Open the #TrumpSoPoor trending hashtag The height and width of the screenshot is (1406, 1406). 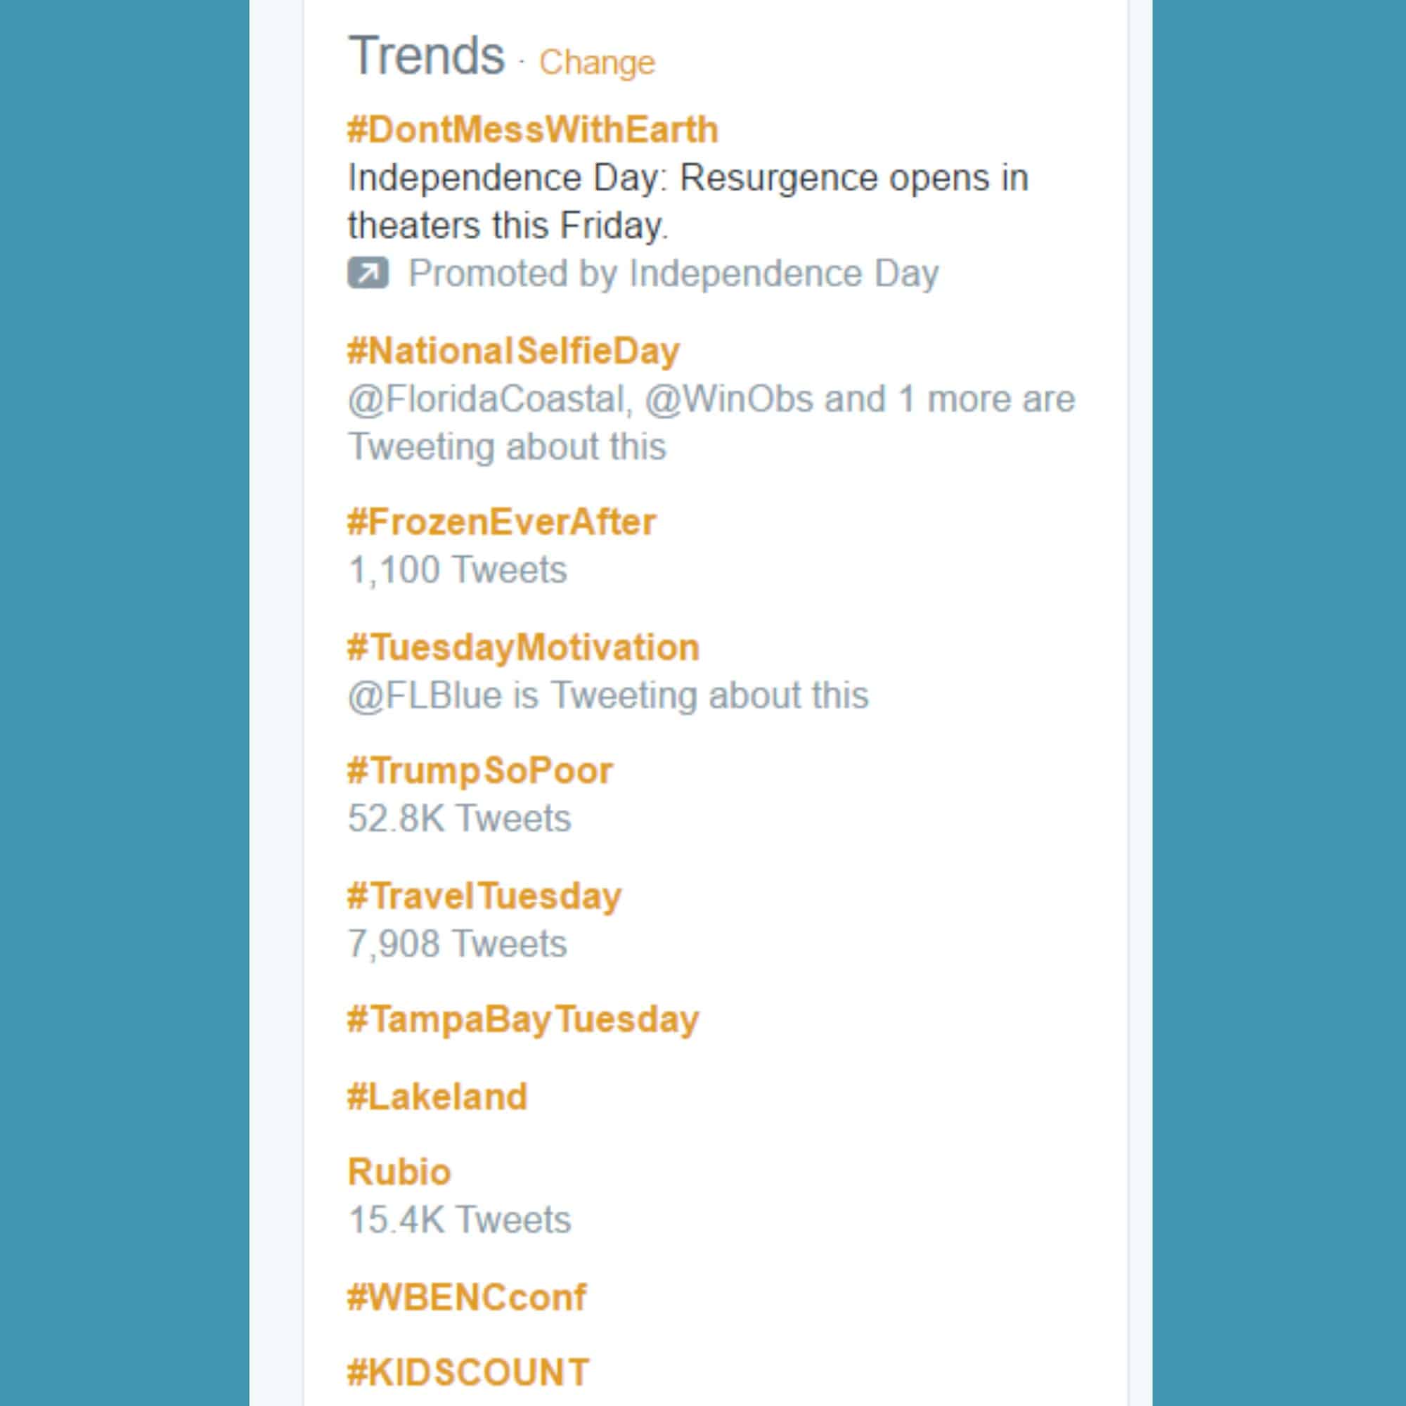click(x=480, y=770)
